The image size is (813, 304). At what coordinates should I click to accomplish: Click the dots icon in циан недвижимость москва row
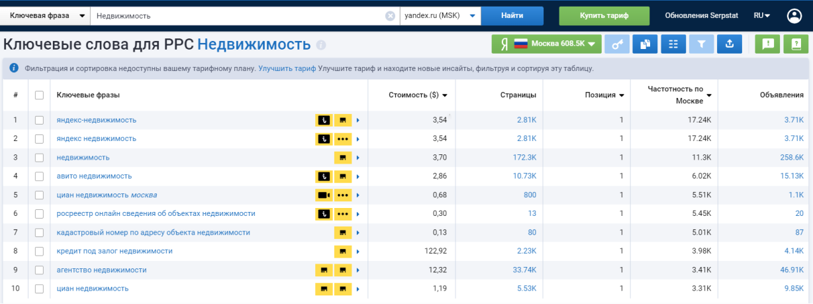tap(342, 195)
